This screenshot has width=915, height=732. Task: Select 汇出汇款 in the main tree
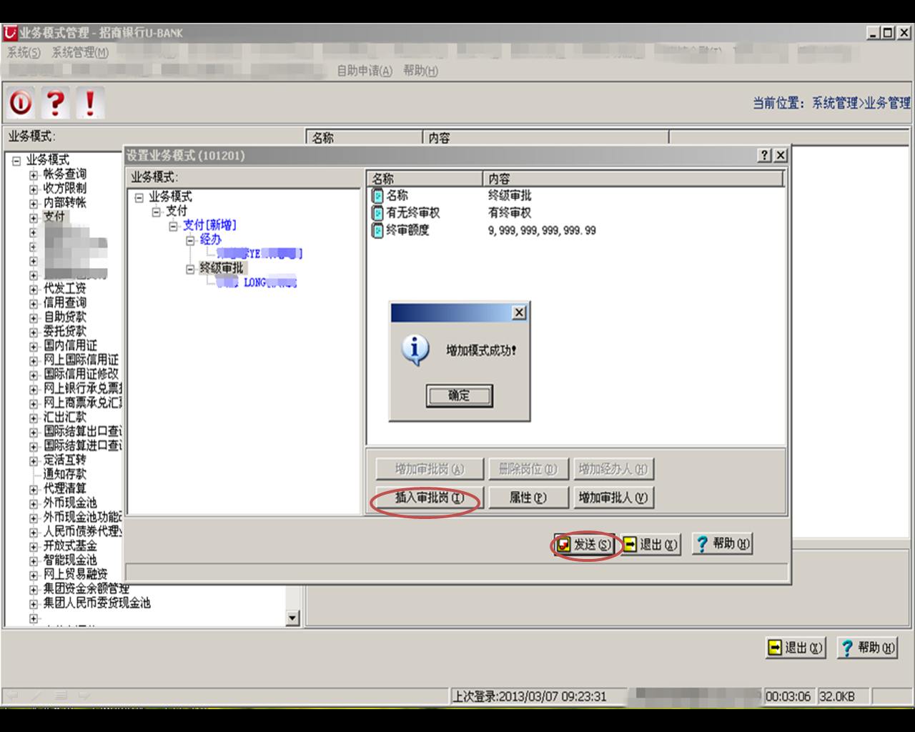coord(65,417)
